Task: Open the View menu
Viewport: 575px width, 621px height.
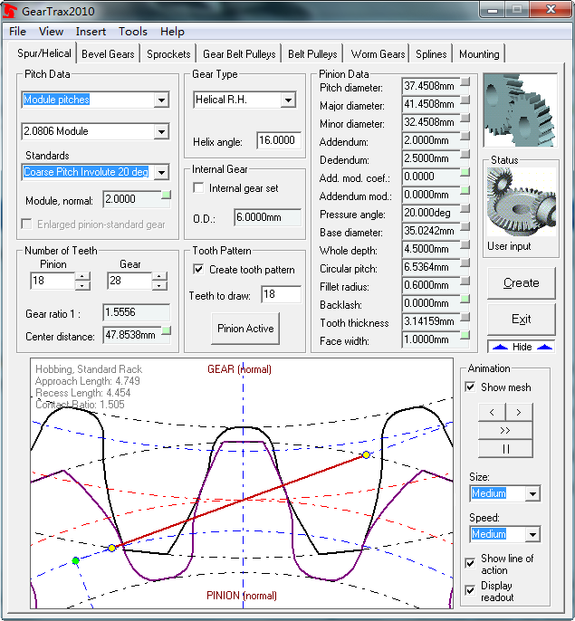Action: (51, 32)
